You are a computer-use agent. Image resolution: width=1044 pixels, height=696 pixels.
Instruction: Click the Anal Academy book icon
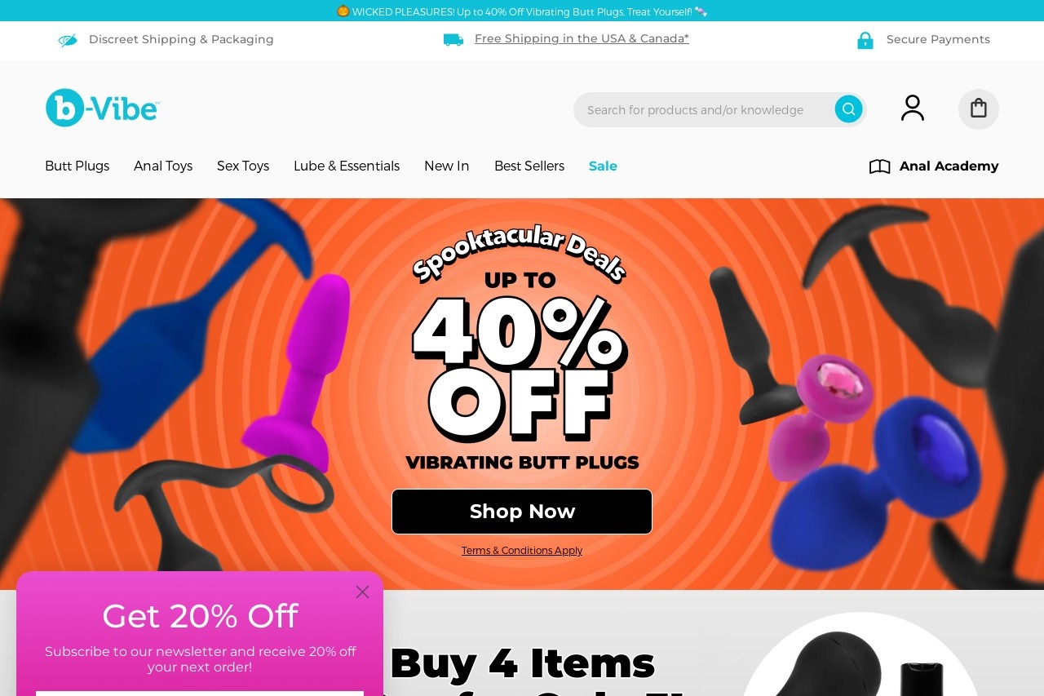[x=879, y=166]
